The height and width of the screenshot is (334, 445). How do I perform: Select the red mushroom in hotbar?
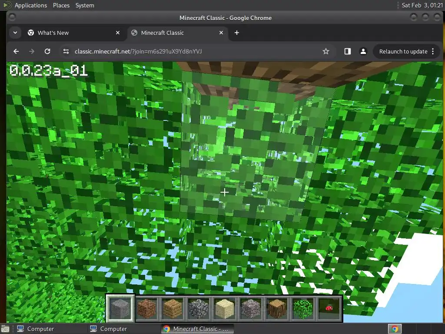(329, 308)
